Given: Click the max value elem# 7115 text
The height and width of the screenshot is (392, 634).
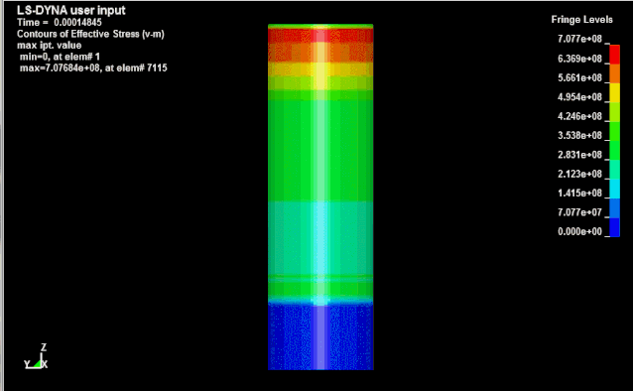Looking at the screenshot, I should click(x=93, y=67).
